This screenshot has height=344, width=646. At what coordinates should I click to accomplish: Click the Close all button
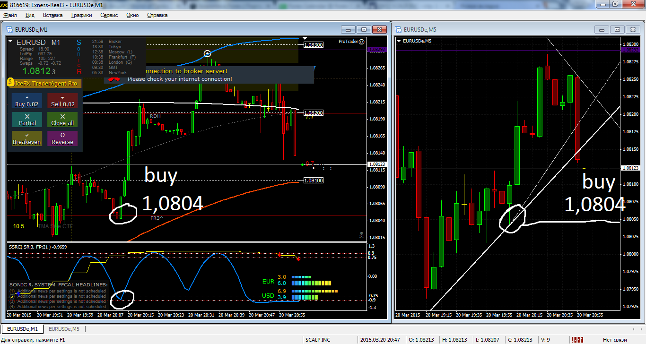(62, 120)
